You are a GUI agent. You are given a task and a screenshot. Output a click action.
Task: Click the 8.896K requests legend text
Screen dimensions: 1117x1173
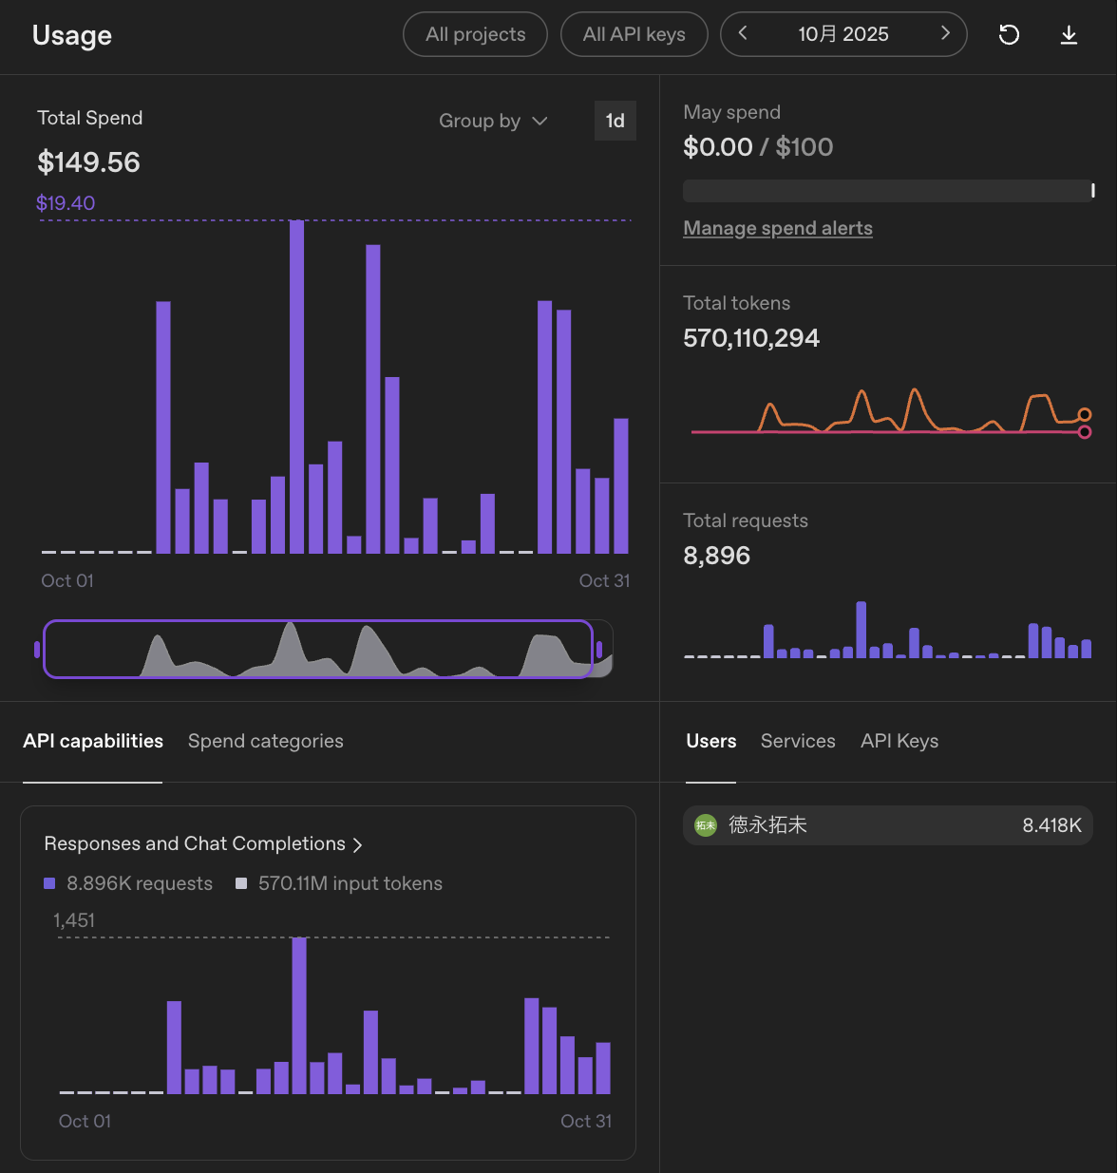[x=140, y=883]
